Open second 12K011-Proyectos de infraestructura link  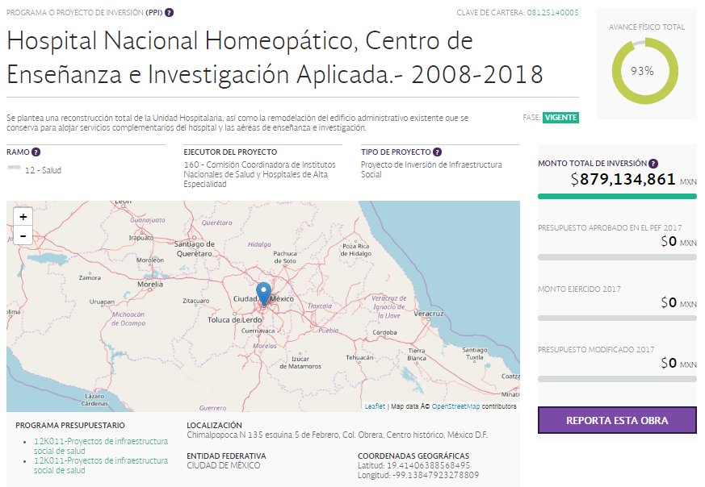click(x=101, y=465)
